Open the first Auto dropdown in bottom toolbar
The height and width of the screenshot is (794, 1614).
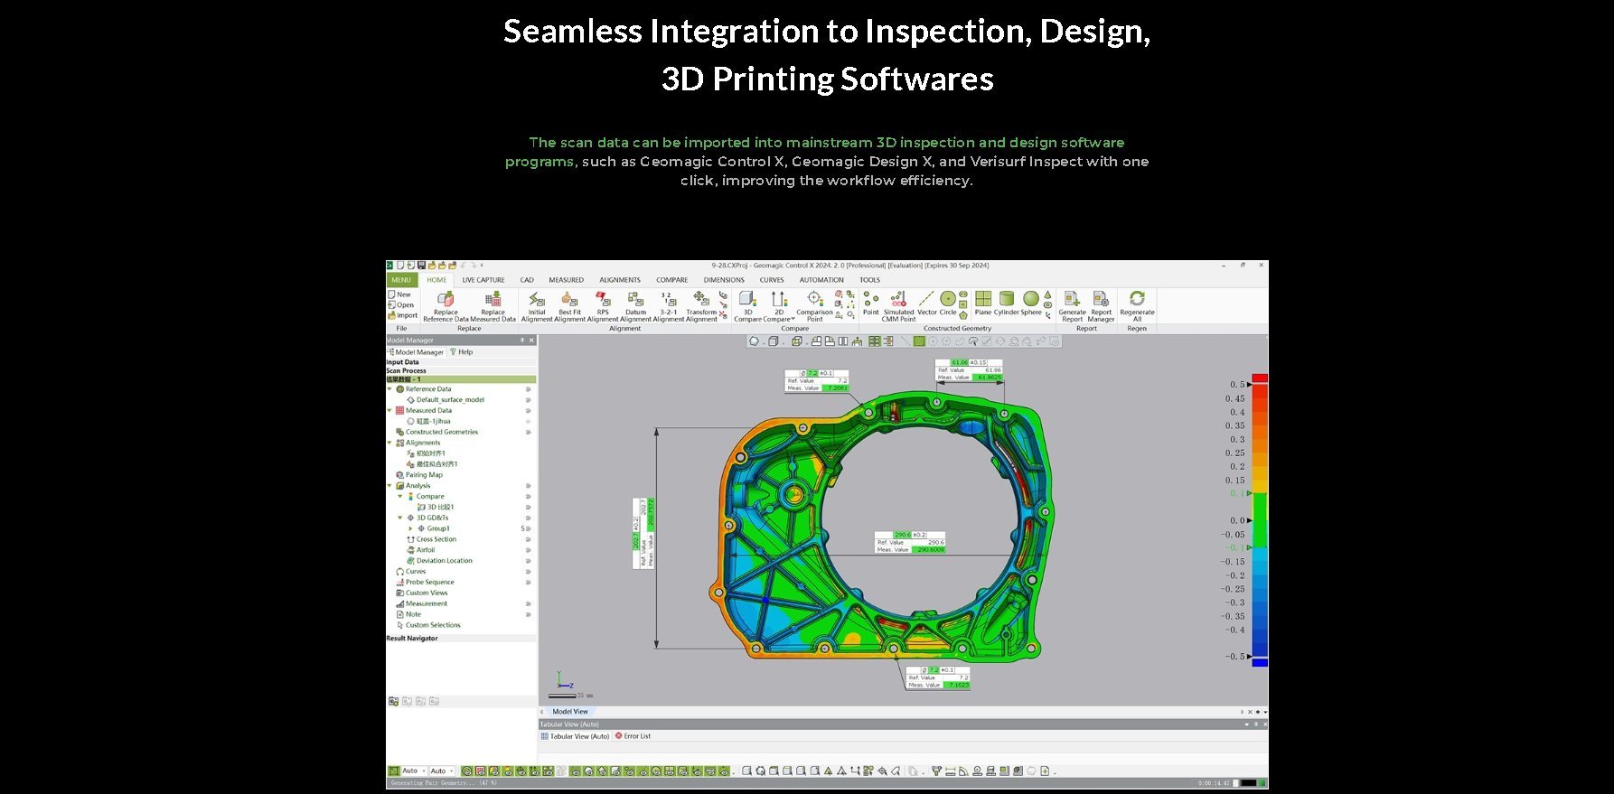coord(425,771)
